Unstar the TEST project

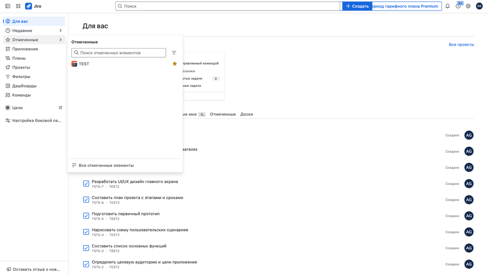tap(175, 64)
